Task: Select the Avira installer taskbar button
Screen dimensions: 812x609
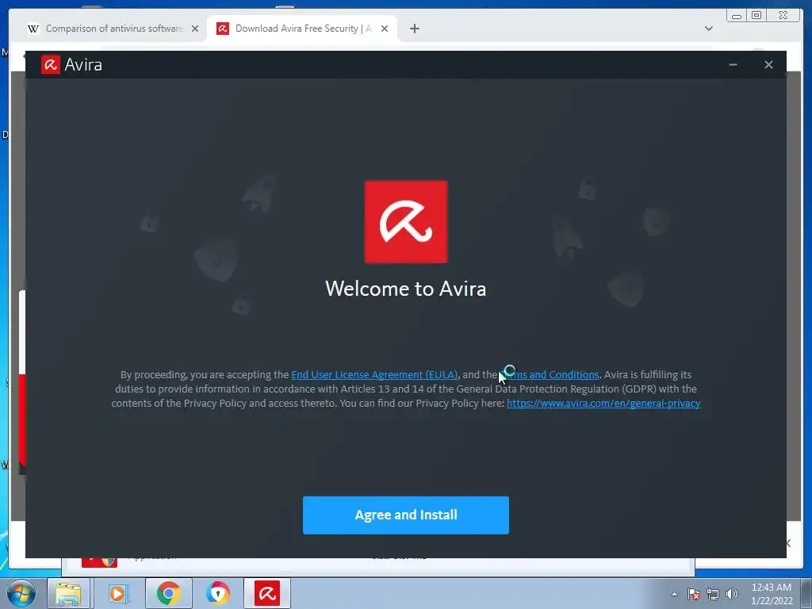Action: pos(267,593)
